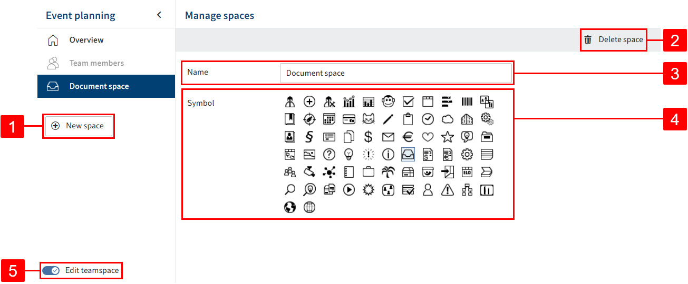Pick the checkmark box symbol
This screenshot has width=688, height=284.
(408, 102)
